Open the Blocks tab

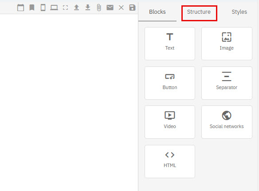157,12
